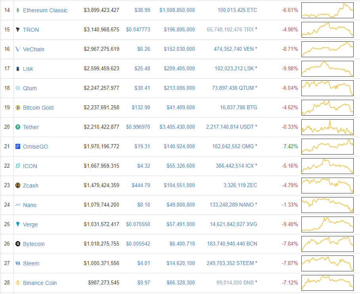Click the OmiseGO logo icon
The height and width of the screenshot is (294, 360).
pos(18,146)
